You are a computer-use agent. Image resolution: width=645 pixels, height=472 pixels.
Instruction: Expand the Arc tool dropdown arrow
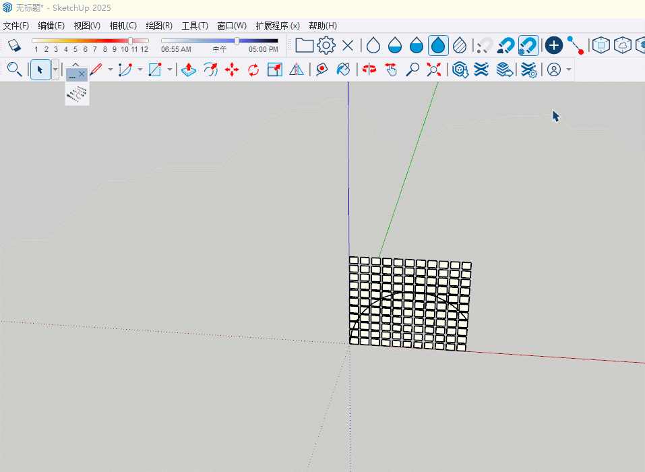coord(140,69)
